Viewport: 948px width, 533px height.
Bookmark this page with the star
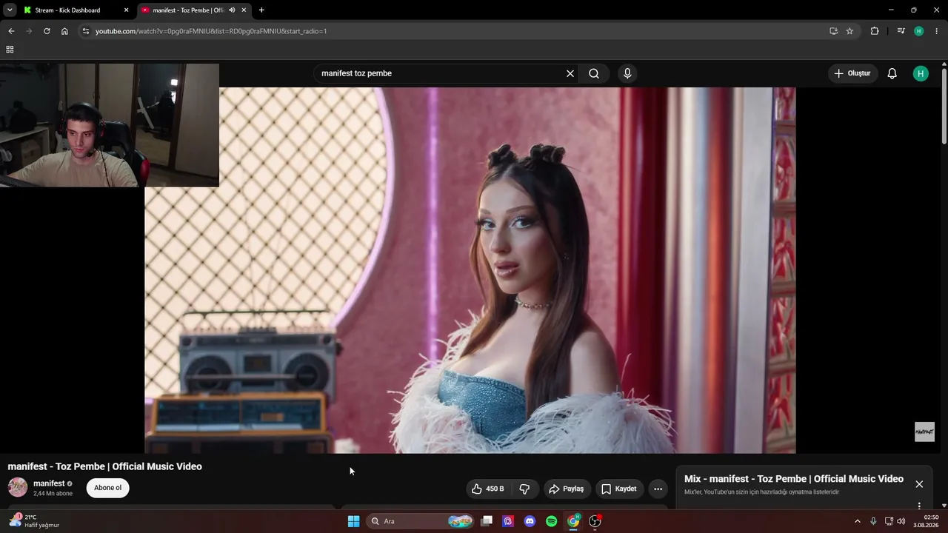point(849,31)
